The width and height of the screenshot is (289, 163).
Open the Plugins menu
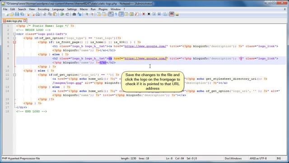103,9
